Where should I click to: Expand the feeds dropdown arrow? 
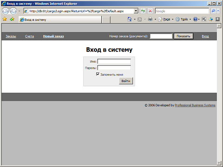[145, 19]
